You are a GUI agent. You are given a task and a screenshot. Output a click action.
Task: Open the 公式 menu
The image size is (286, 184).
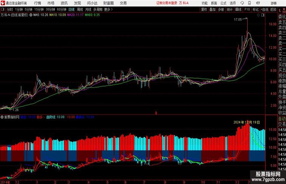coord(223,3)
